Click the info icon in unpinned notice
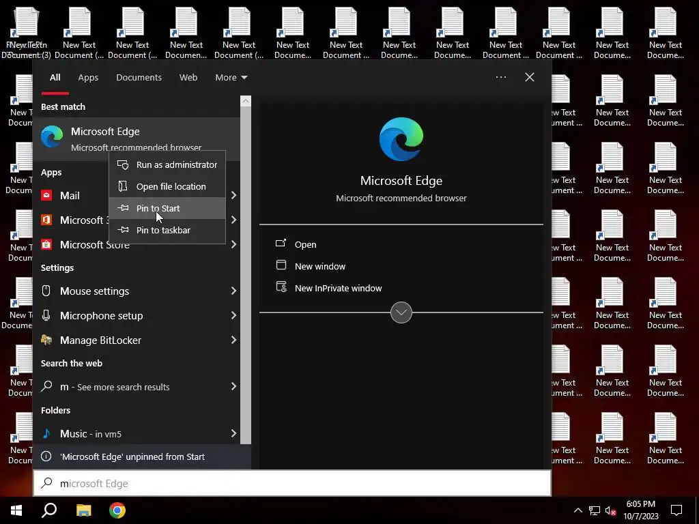699x524 pixels. pos(46,456)
